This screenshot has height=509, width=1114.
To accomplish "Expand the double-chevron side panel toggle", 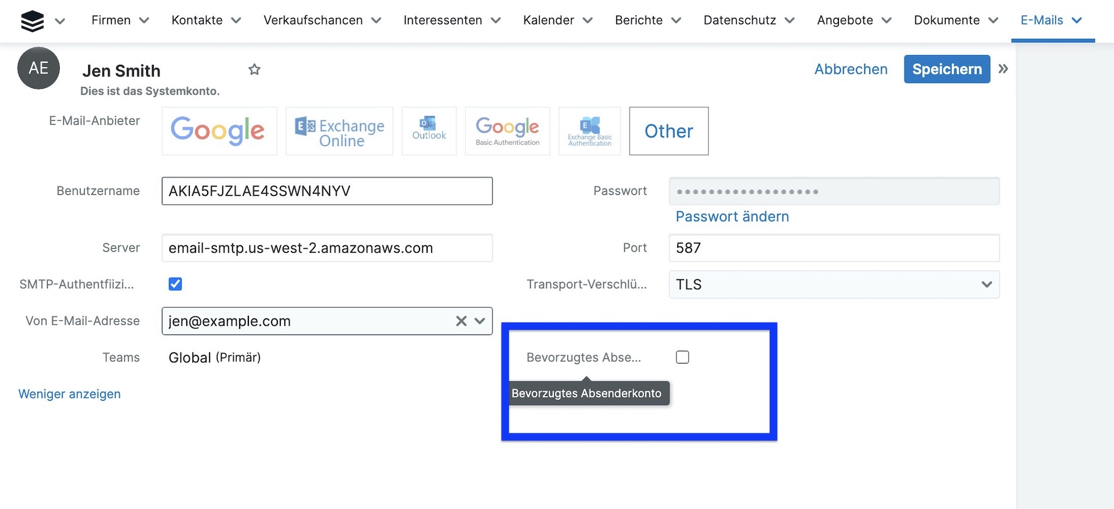I will click(x=1003, y=69).
